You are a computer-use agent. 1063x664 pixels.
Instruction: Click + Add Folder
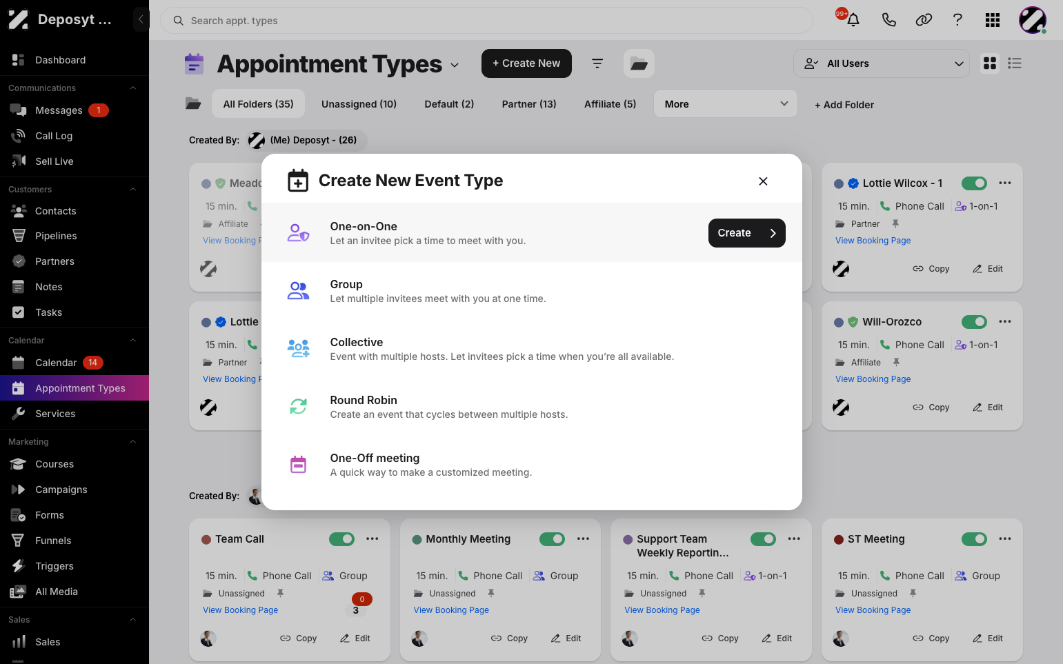tap(844, 105)
